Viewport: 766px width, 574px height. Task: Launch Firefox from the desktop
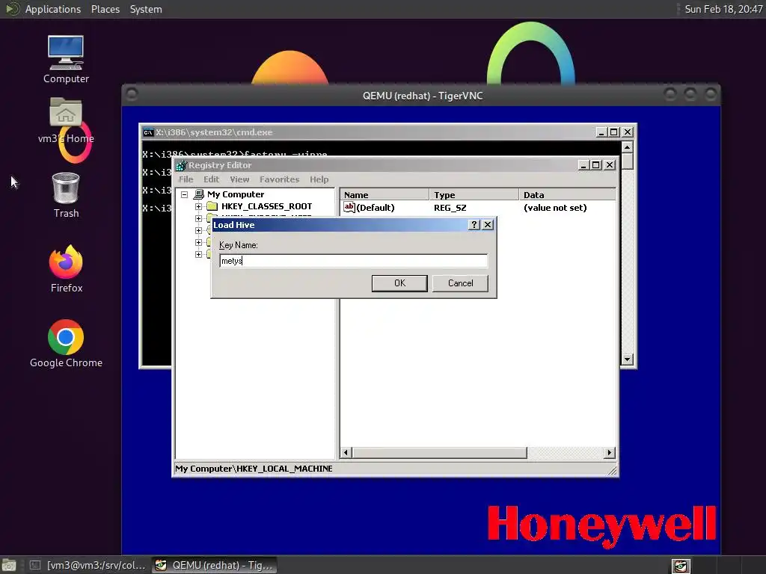[66, 262]
